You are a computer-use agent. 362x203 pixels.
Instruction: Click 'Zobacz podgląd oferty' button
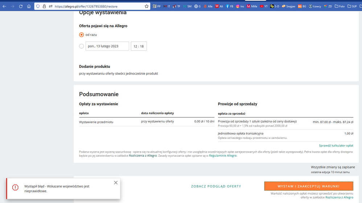tap(216, 186)
